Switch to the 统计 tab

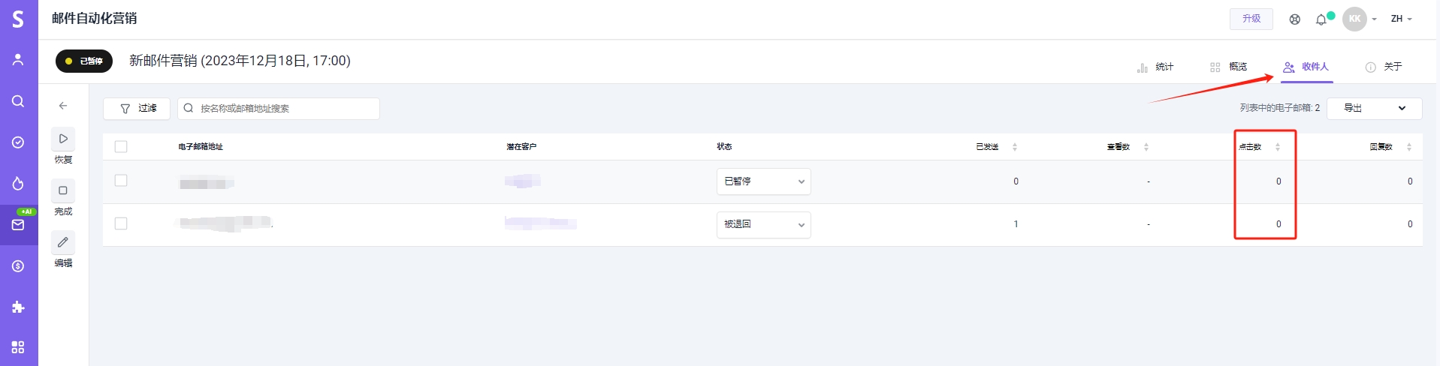click(1155, 67)
